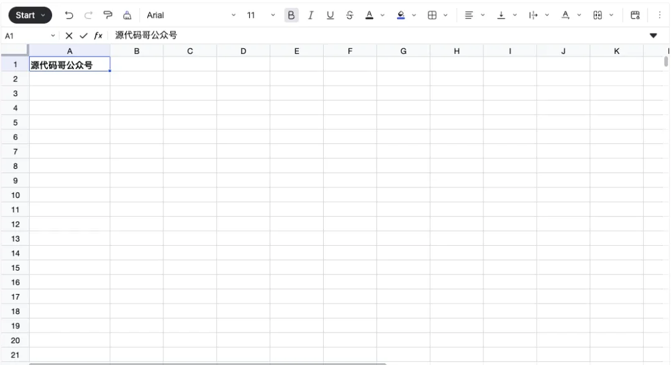
Task: Select column D header
Action: [243, 52]
